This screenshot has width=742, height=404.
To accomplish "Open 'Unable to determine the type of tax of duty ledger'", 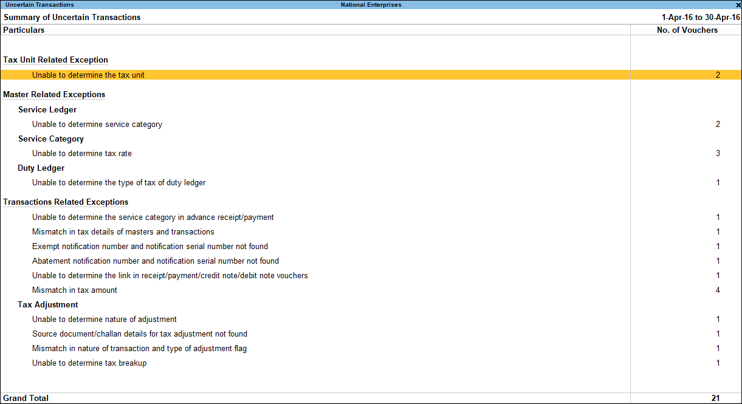I will tap(371, 183).
